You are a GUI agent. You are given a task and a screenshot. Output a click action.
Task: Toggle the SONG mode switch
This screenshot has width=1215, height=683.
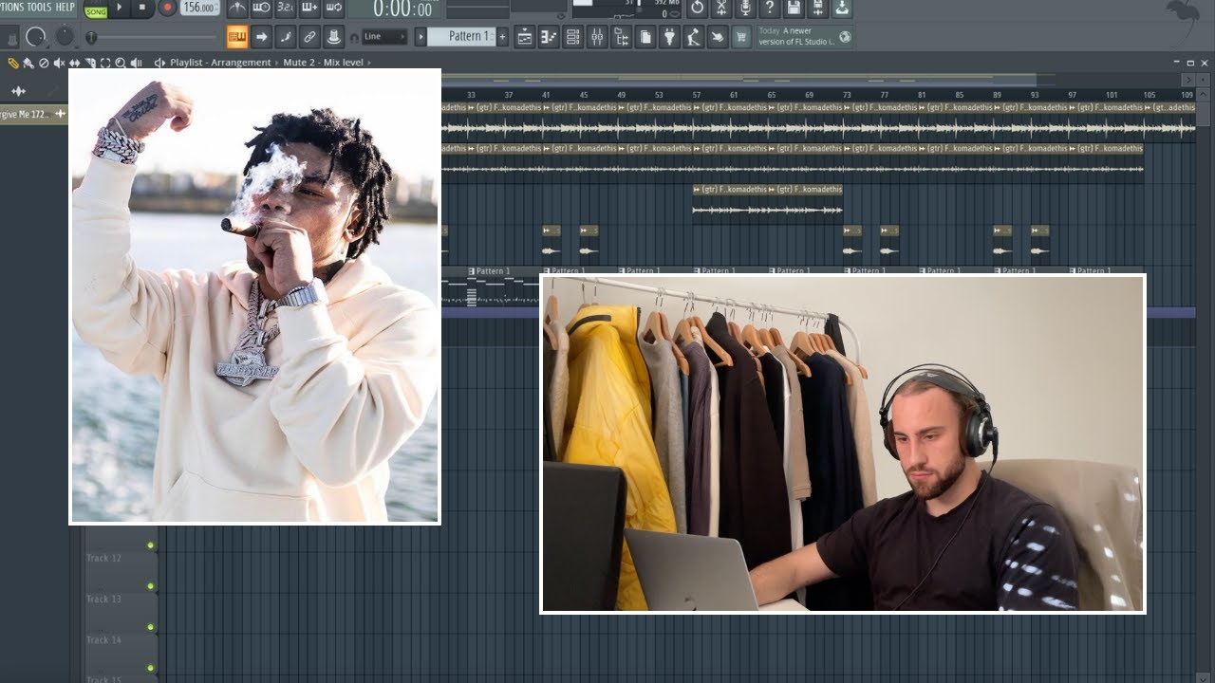click(x=96, y=11)
